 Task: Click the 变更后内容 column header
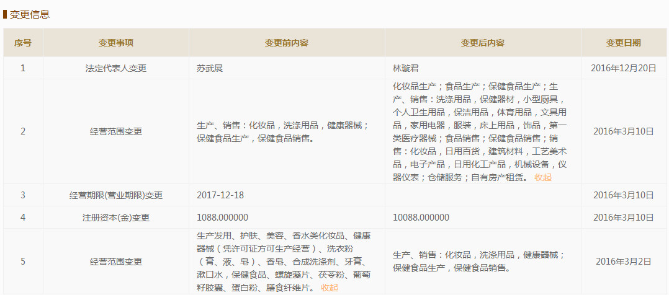[482, 43]
